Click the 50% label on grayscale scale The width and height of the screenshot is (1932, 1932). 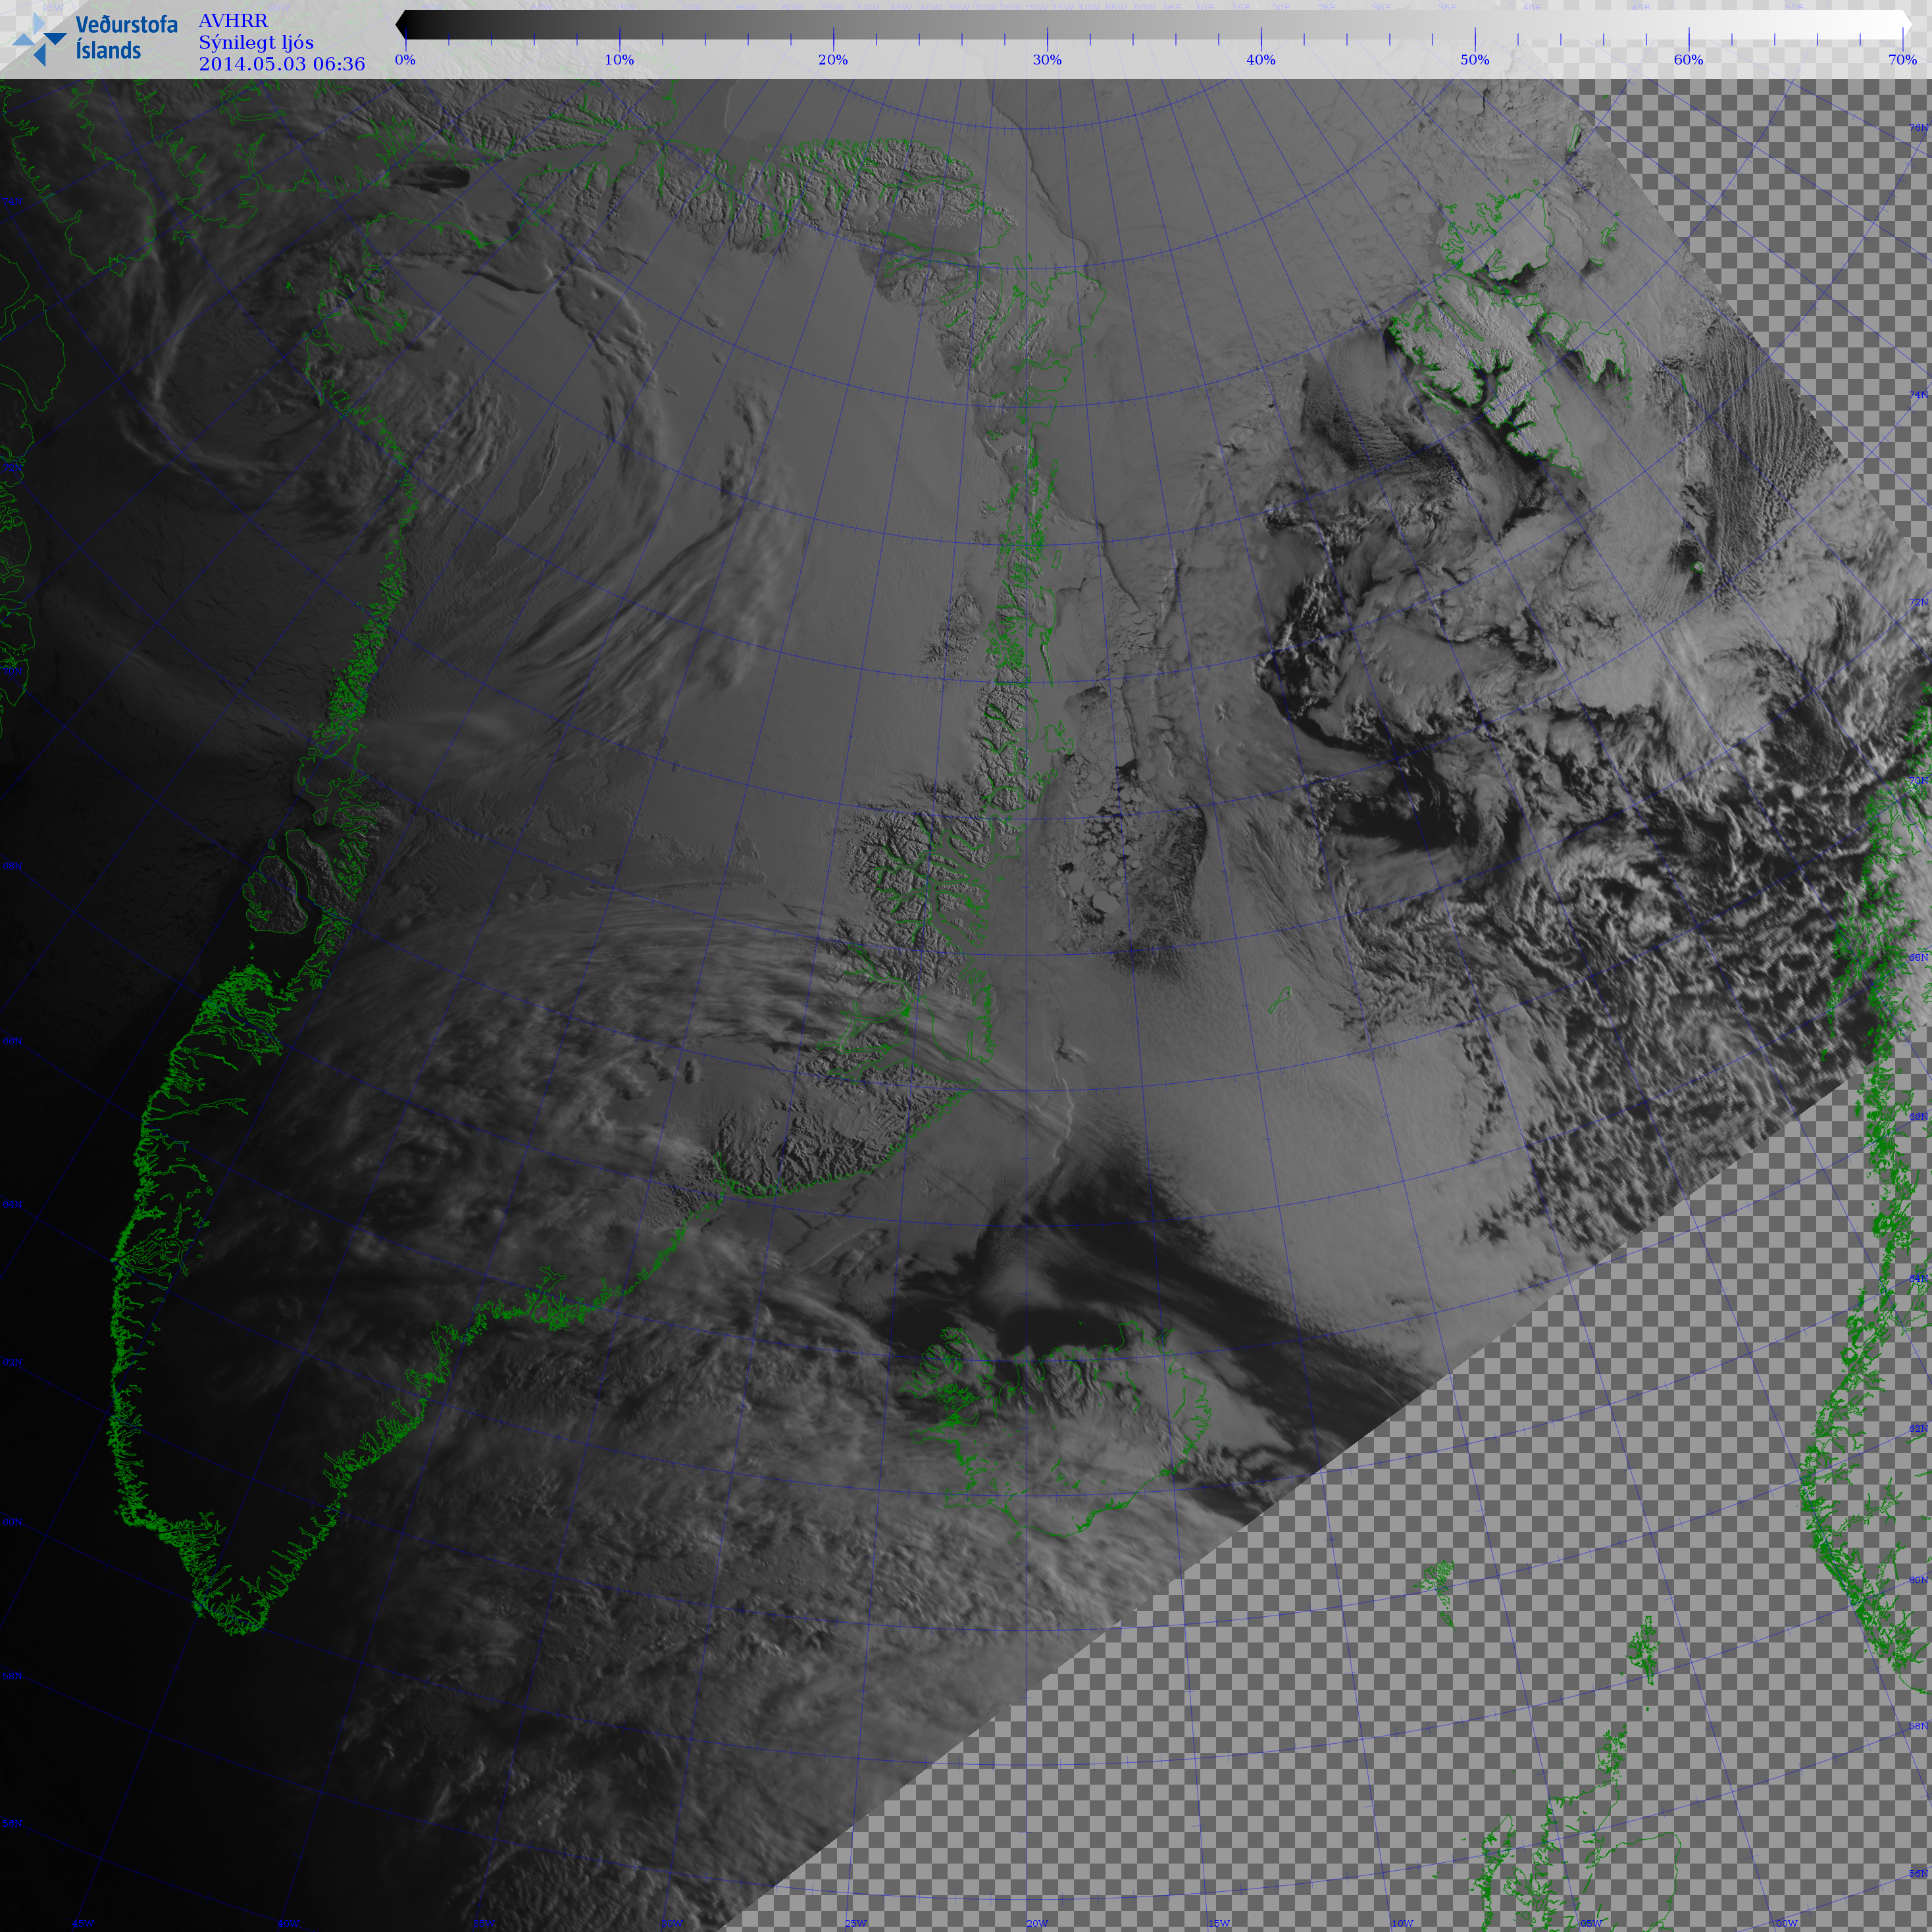coord(1474,60)
